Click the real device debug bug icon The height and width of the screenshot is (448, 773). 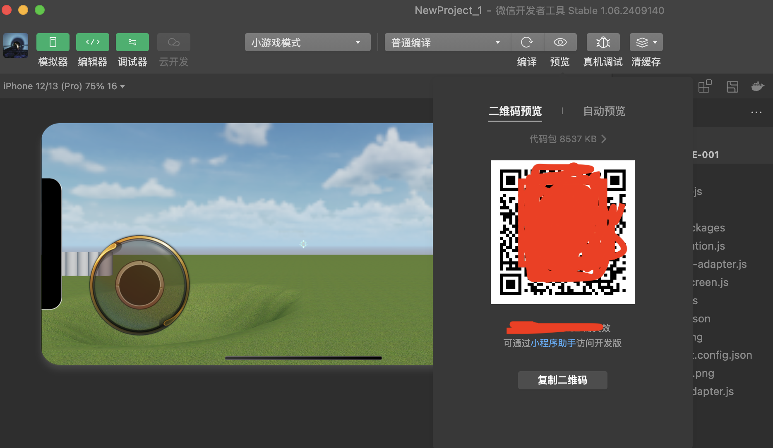click(603, 42)
